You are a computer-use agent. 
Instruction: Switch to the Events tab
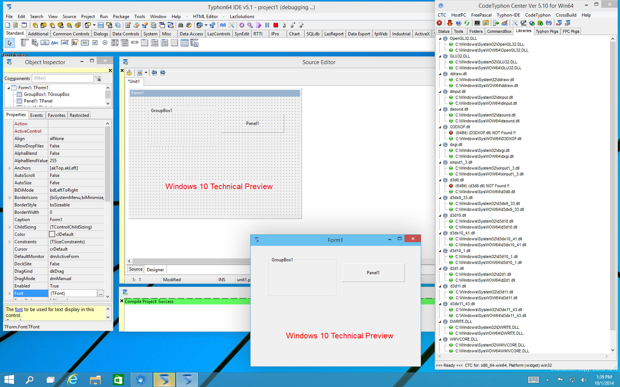click(x=37, y=115)
